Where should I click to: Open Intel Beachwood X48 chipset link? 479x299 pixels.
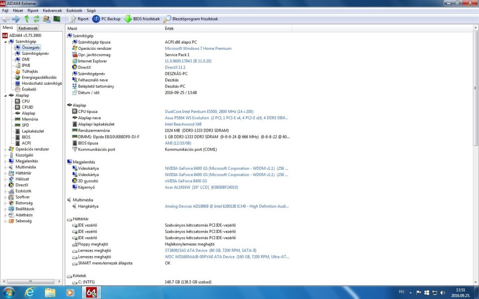pos(183,124)
